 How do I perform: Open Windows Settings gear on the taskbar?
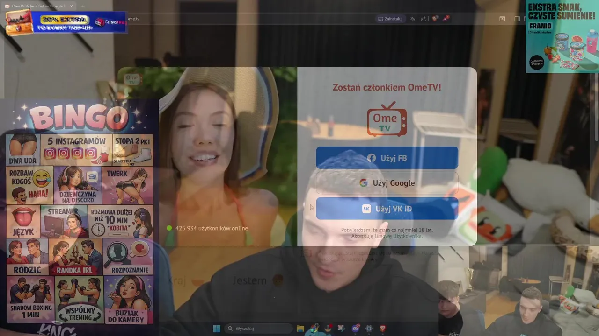click(369, 329)
